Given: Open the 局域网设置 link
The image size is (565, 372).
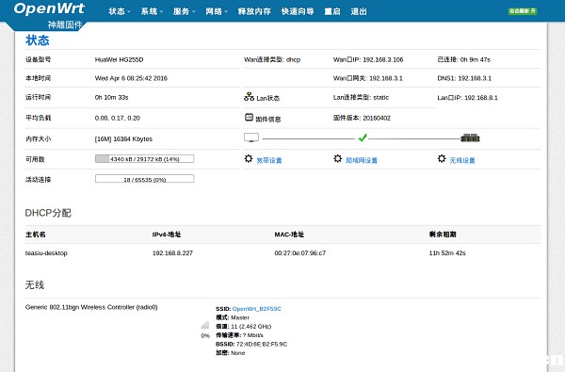Looking at the screenshot, I should coord(362,160).
